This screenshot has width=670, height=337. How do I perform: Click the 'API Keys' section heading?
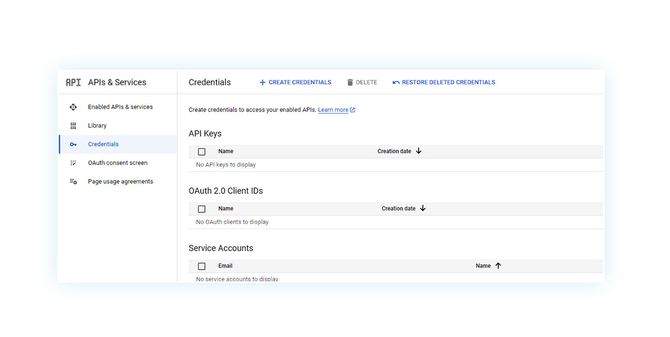click(205, 134)
